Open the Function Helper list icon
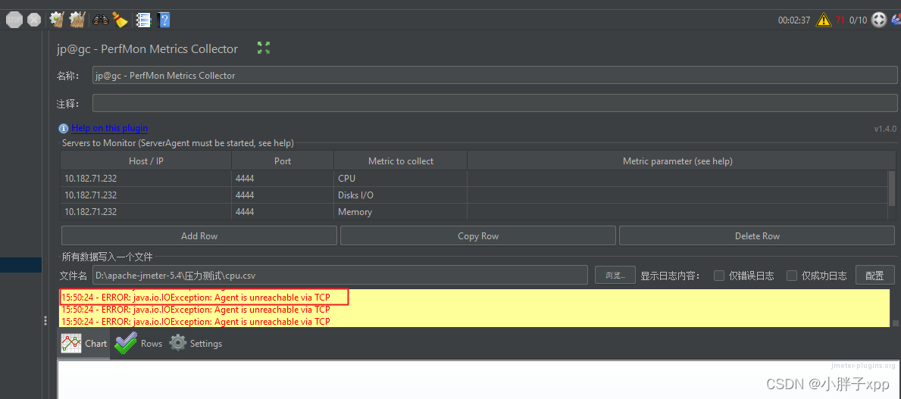 (143, 20)
